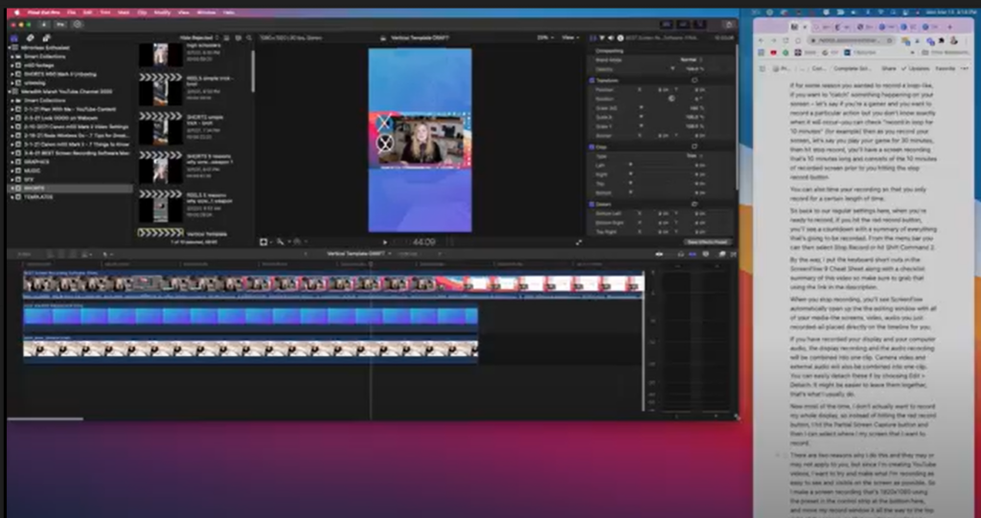Viewport: 981px width, 518px height.
Task: Open the Photos and Audio sidebar icon
Action: point(30,38)
